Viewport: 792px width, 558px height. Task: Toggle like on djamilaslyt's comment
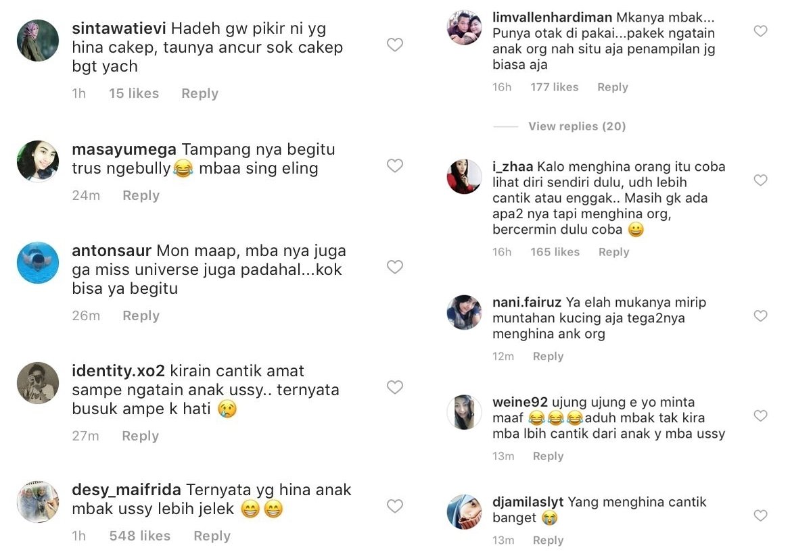[760, 515]
